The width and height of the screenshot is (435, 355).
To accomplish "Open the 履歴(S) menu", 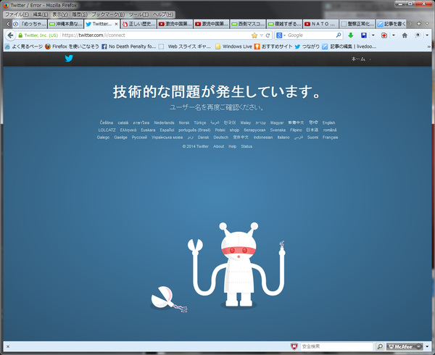I will (x=80, y=14).
